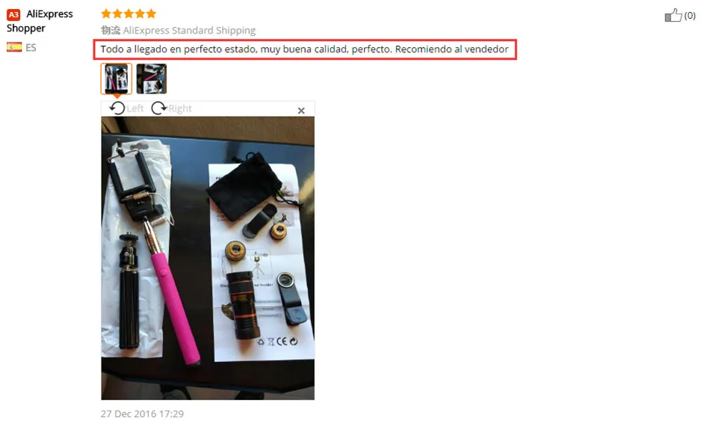Close the enlarged photo viewer
The height and width of the screenshot is (427, 710).
[301, 111]
